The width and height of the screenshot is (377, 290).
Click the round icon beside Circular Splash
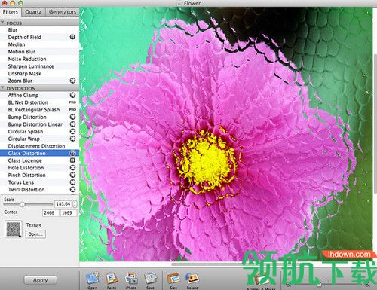point(72,132)
